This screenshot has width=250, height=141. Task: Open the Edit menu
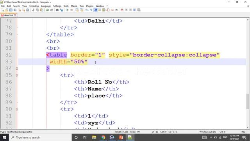[x=9, y=6]
